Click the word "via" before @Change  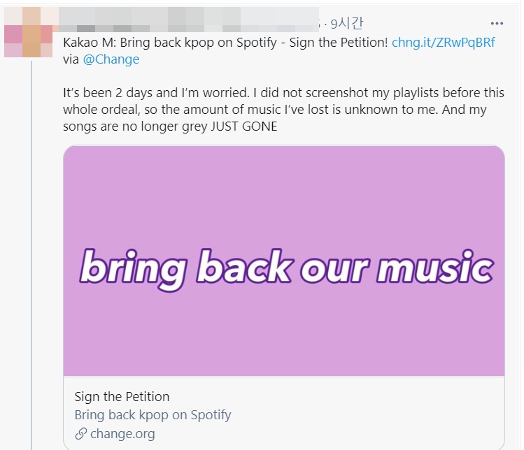click(x=71, y=59)
